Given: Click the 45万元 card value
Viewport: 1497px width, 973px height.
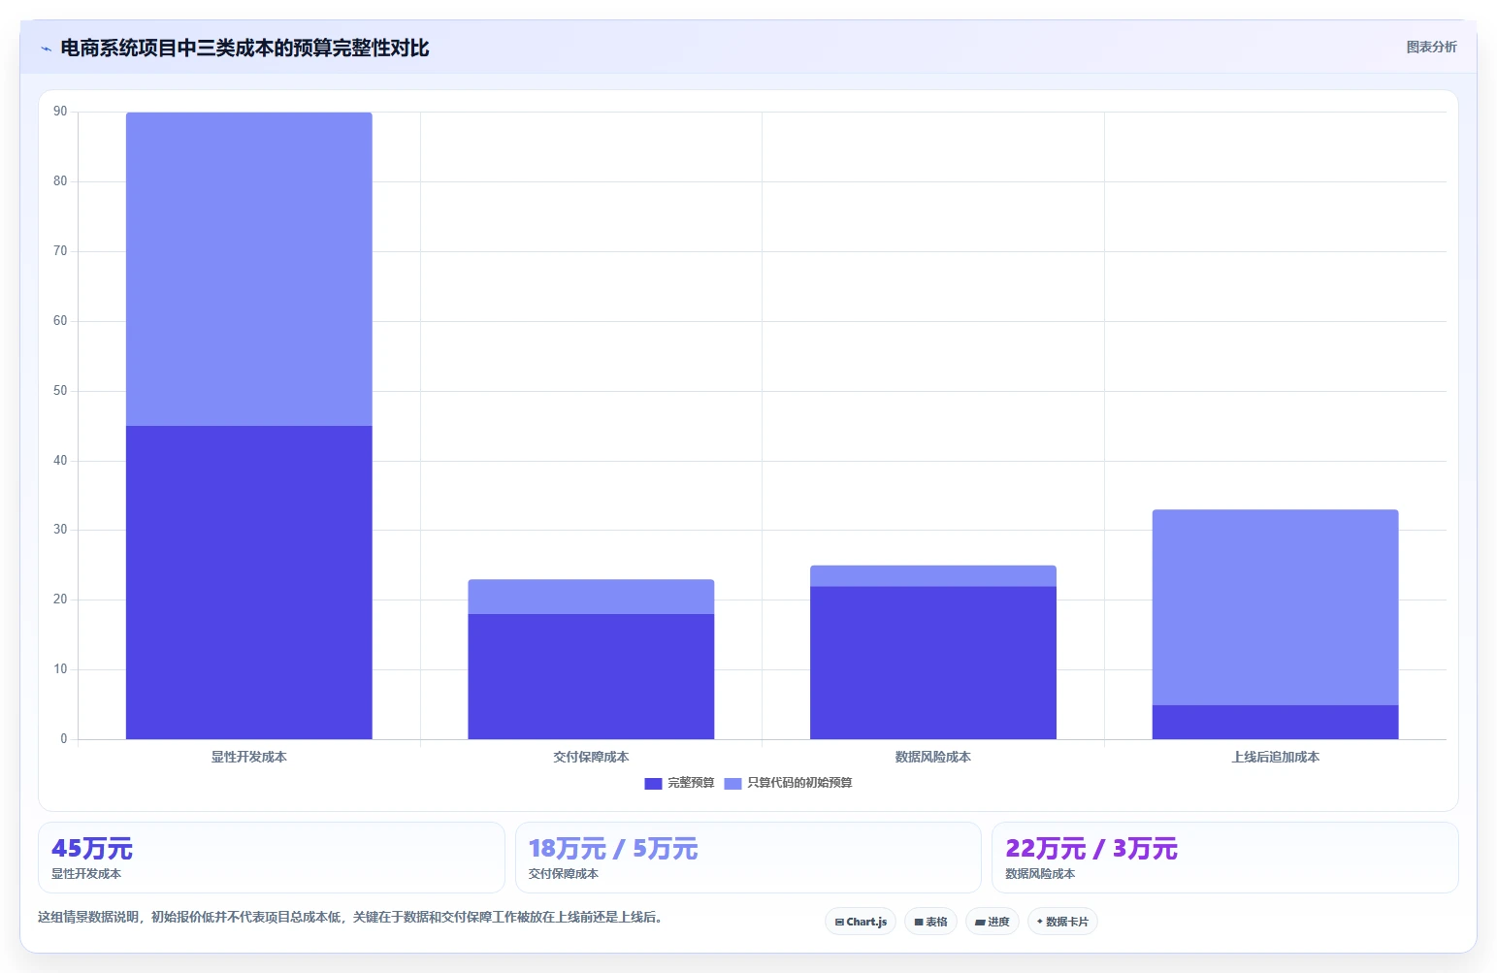Looking at the screenshot, I should (x=92, y=849).
